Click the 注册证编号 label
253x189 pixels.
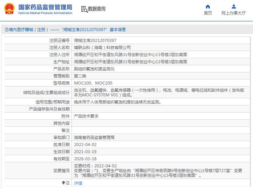(59, 41)
